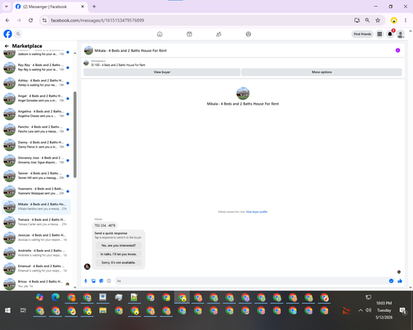Screen dimensions: 413x330
Task: Open the emoji picker in message box
Action: tap(391, 280)
